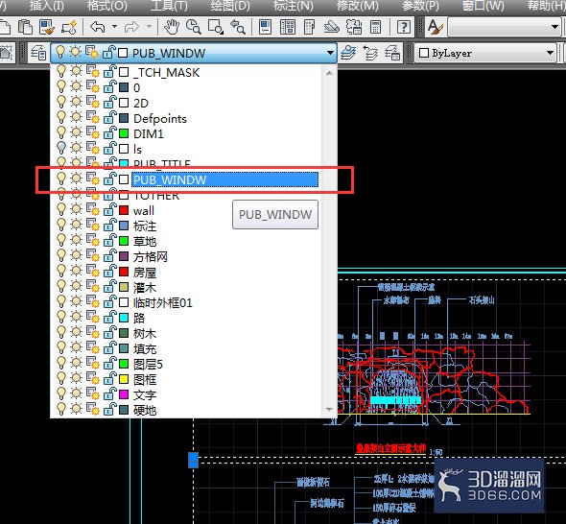This screenshot has height=524, width=566.
Task: Toggle viewport freeze for 标注 layer
Action: click(x=92, y=226)
